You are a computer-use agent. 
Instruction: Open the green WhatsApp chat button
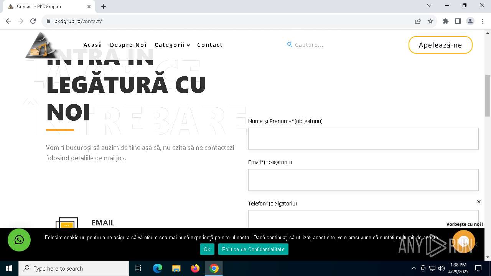[x=19, y=240]
